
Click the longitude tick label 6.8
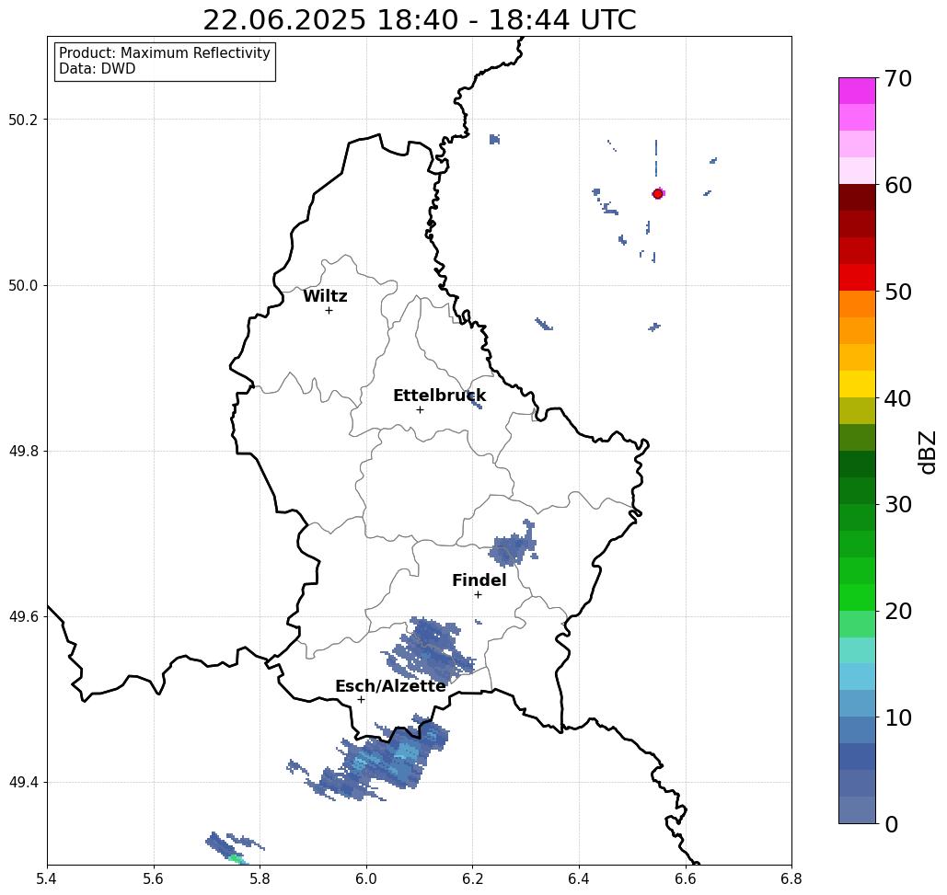click(x=791, y=878)
